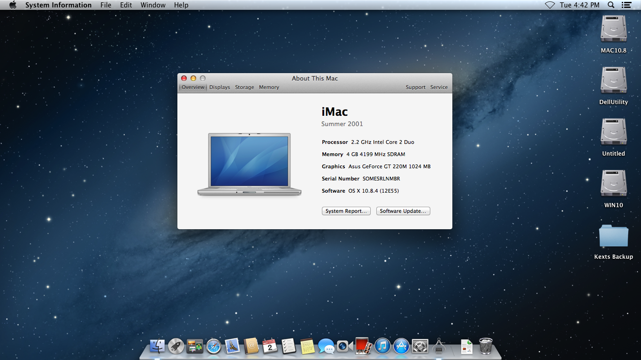Close the About This Mac window
The image size is (641, 360).
click(184, 78)
